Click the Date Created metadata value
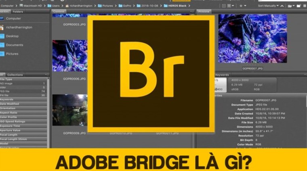This screenshot has height=171, width=307. point(270,114)
